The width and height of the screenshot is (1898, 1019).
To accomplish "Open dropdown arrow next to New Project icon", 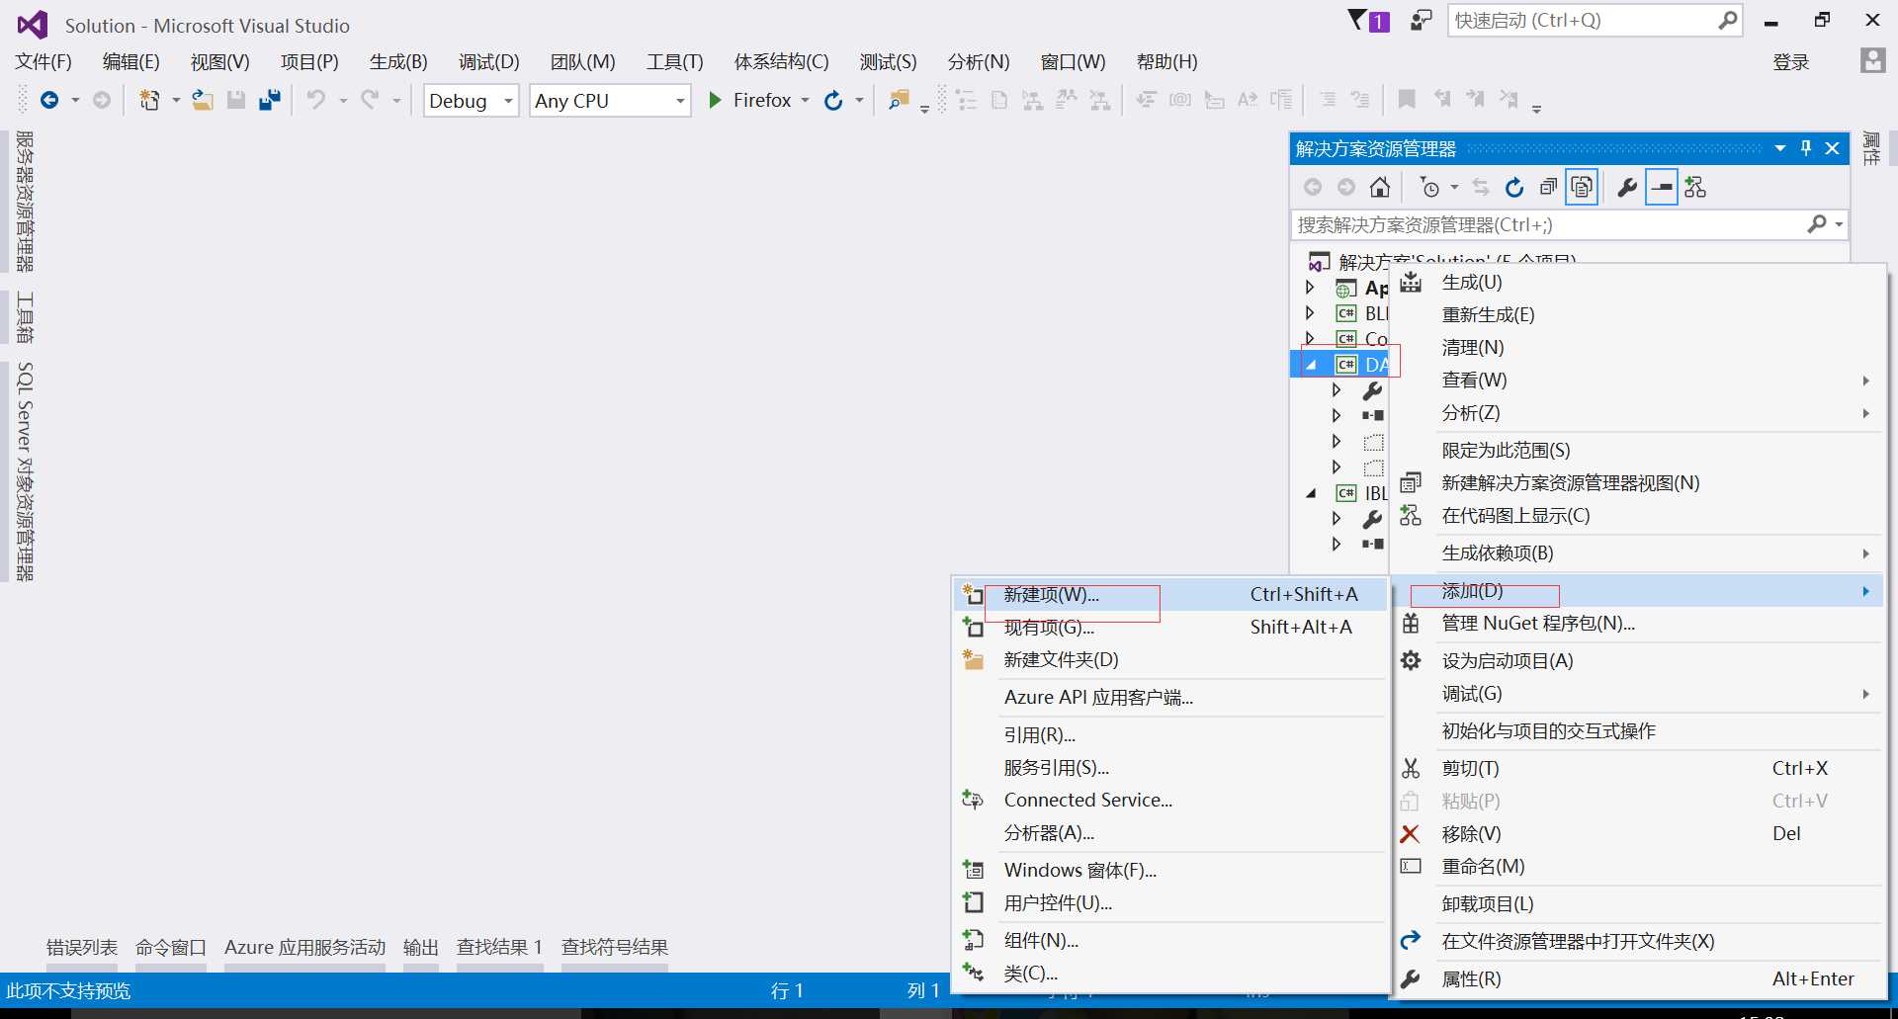I will [x=176, y=100].
